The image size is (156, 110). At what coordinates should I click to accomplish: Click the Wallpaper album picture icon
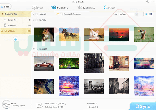(5, 31)
